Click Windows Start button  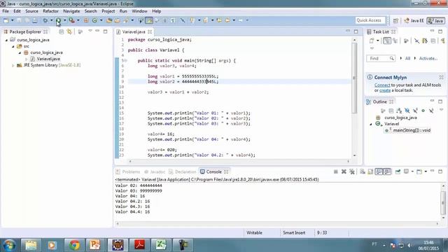[9, 245]
